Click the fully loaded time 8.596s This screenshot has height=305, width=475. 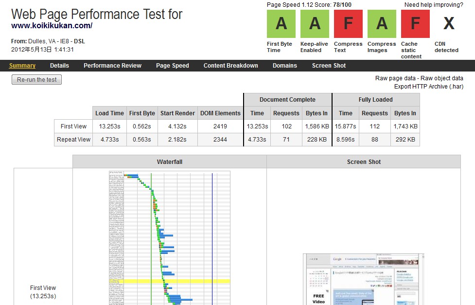(346, 140)
